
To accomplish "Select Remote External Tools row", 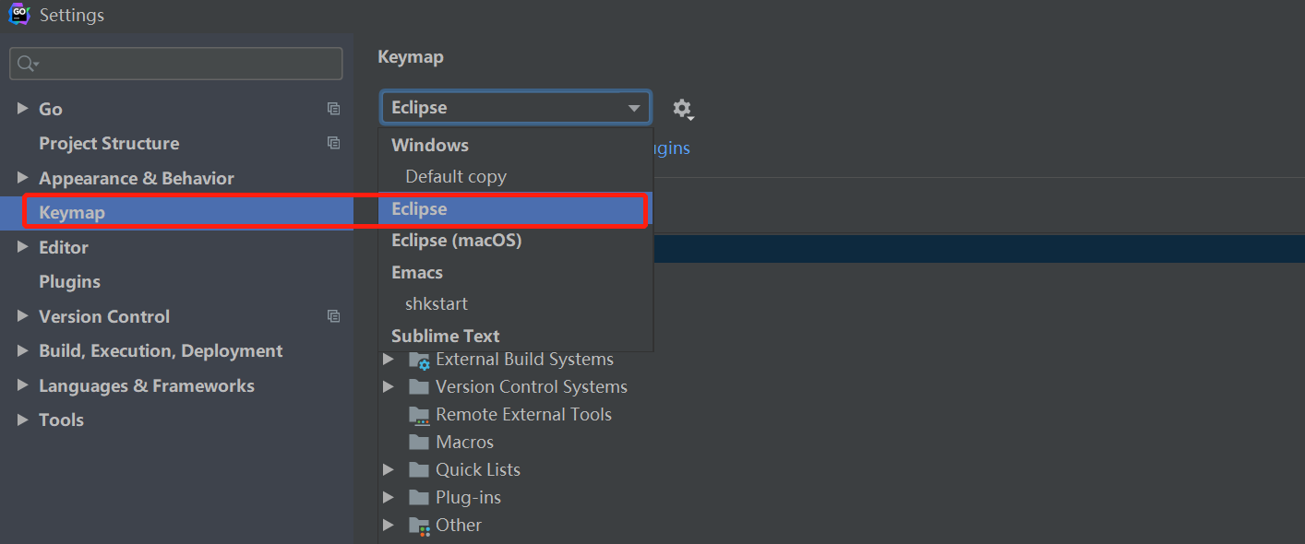I will tap(523, 414).
